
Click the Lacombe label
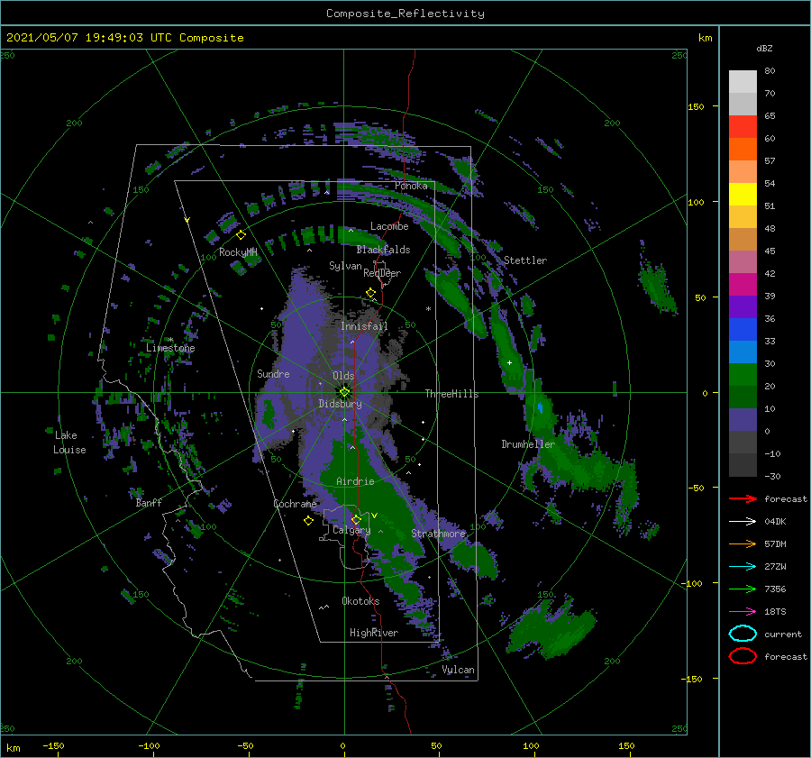point(389,226)
